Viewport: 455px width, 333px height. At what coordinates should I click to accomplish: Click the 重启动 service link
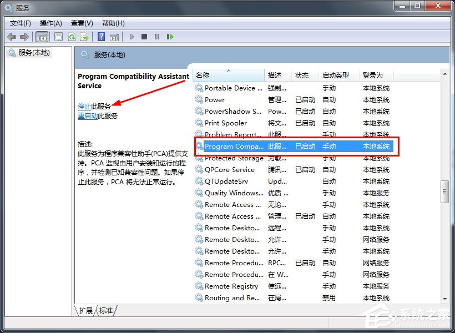click(87, 115)
